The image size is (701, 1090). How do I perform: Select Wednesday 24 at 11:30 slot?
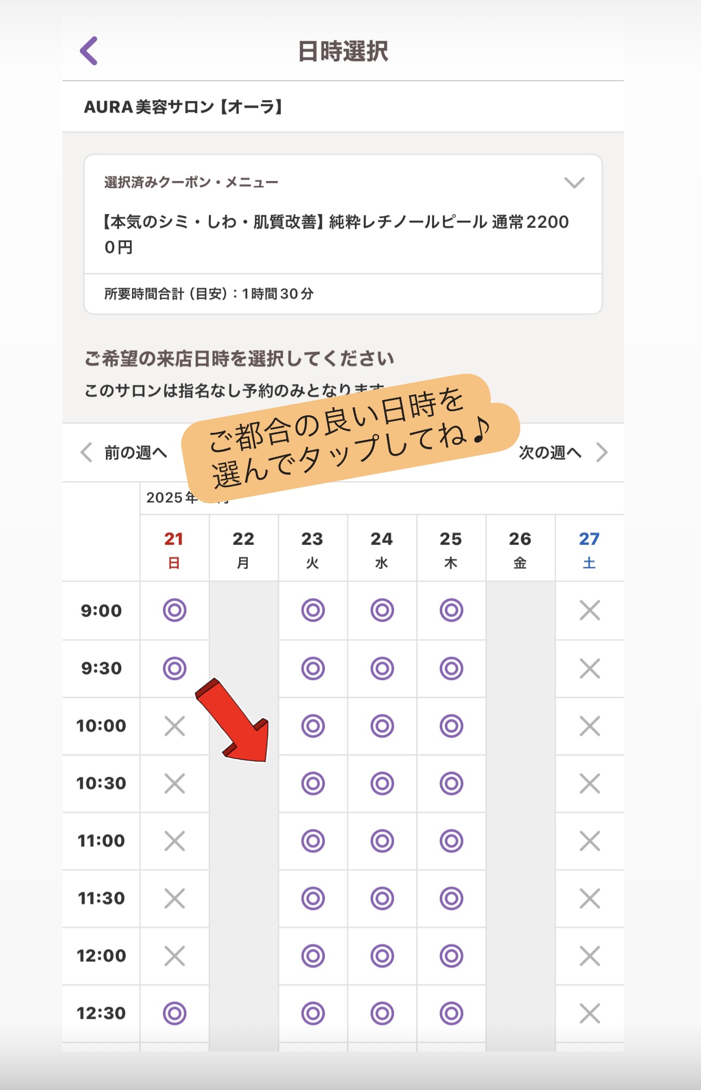pos(382,899)
